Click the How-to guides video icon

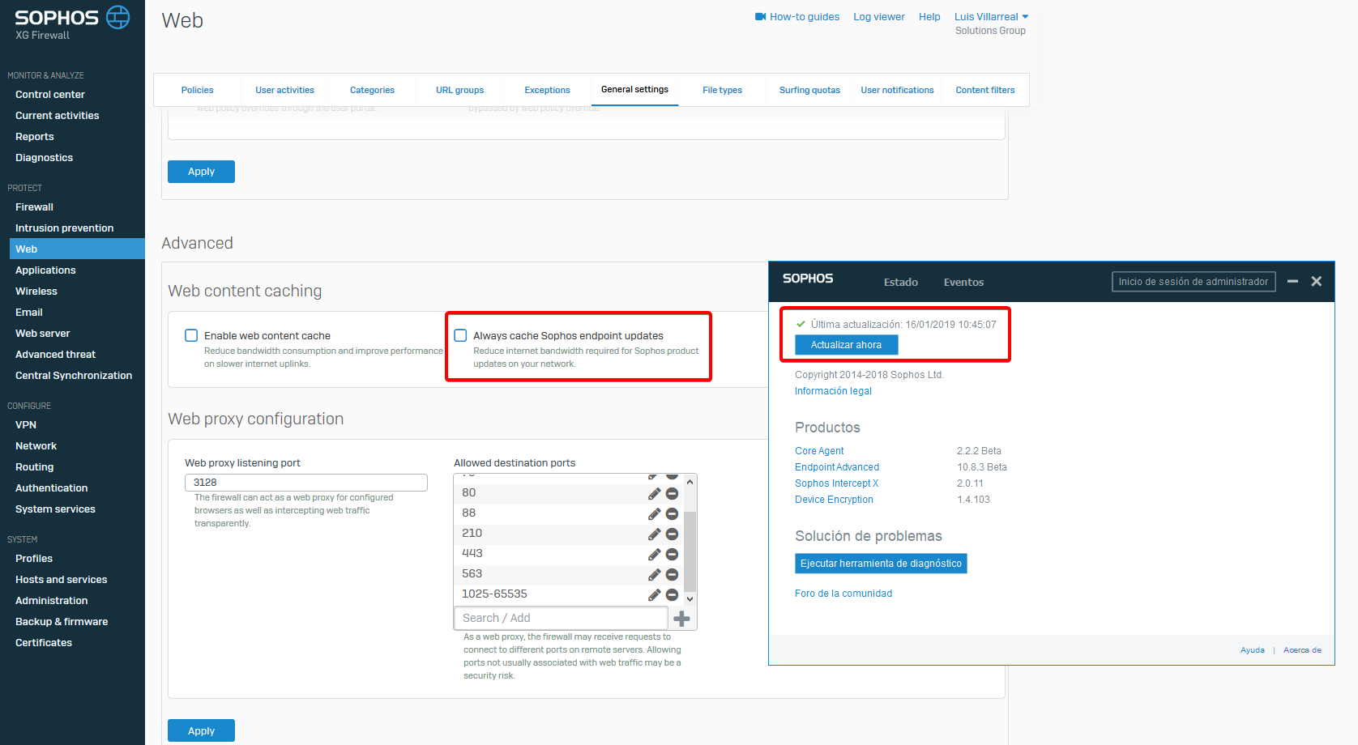(760, 16)
